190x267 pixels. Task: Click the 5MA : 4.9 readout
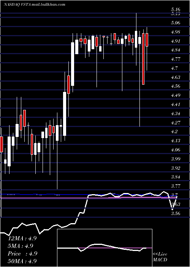21,246
